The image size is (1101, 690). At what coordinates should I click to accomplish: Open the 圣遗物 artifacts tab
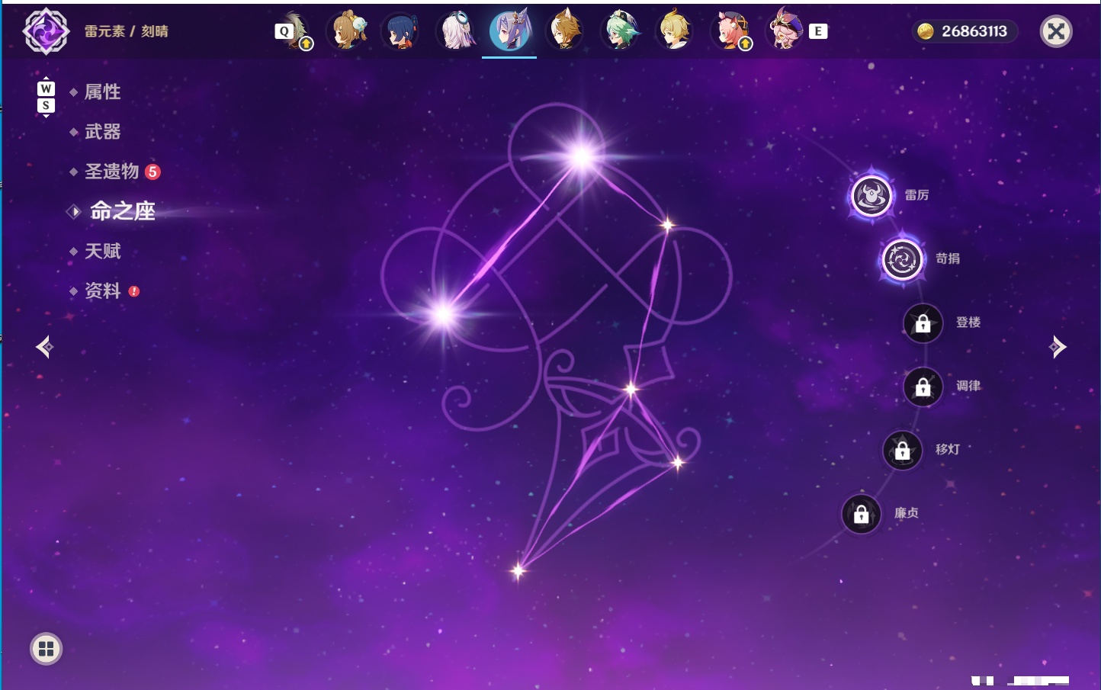[112, 172]
